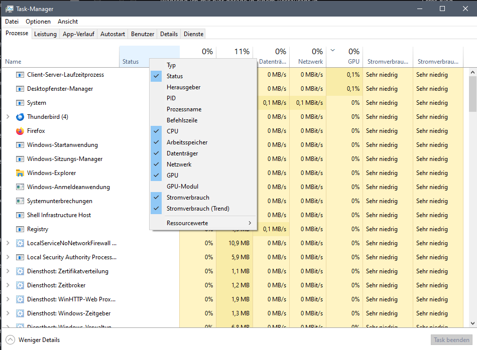477x350 pixels.
Task: Sort by the Netzwerk column header
Action: click(308, 57)
